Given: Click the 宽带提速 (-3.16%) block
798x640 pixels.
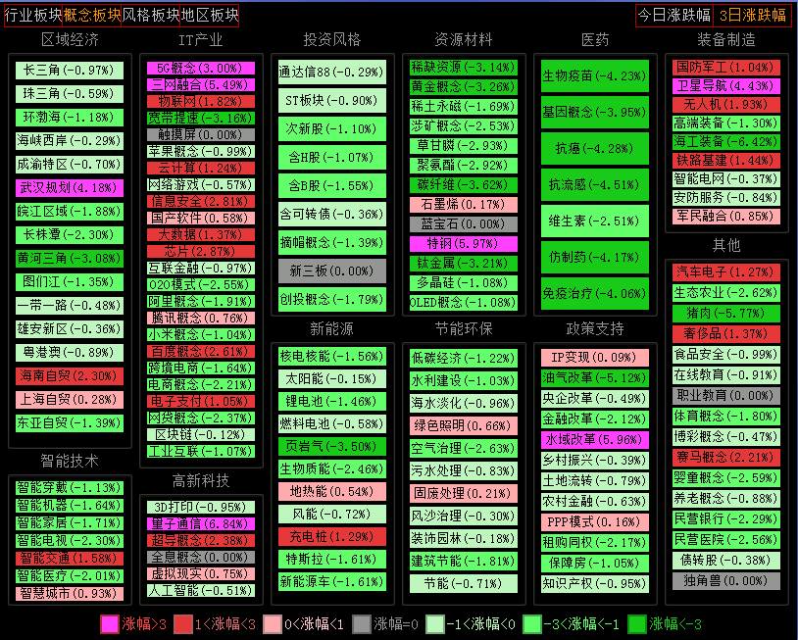Looking at the screenshot, I should 201,118.
